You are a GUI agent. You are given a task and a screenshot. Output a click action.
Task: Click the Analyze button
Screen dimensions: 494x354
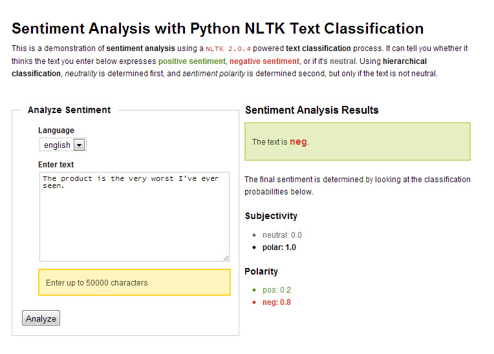(41, 318)
